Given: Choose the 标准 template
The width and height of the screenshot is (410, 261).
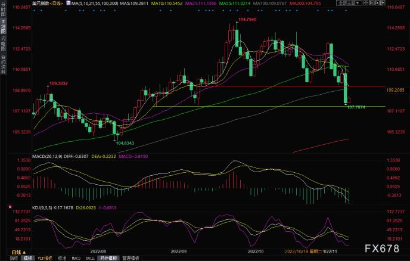Looking at the screenshot, I should pyautogui.click(x=62, y=258).
